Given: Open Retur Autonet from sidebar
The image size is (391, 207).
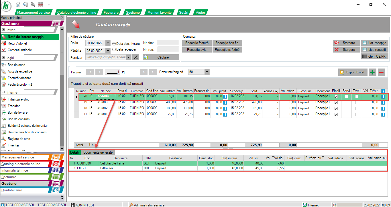Looking at the screenshot, I should click(17, 43).
